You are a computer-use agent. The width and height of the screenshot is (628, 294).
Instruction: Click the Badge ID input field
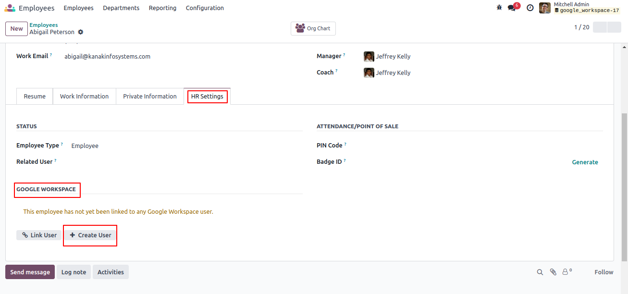(x=465, y=162)
